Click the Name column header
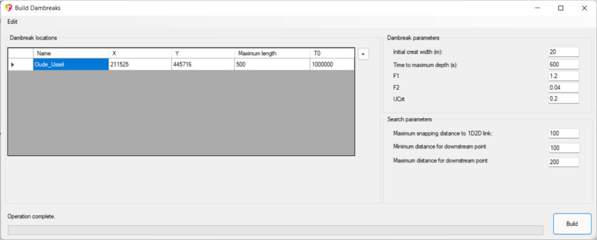597x240 pixels. click(70, 53)
